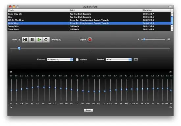Click the 16K EQ band slider
This screenshot has height=126, width=181.
[x=168, y=90]
